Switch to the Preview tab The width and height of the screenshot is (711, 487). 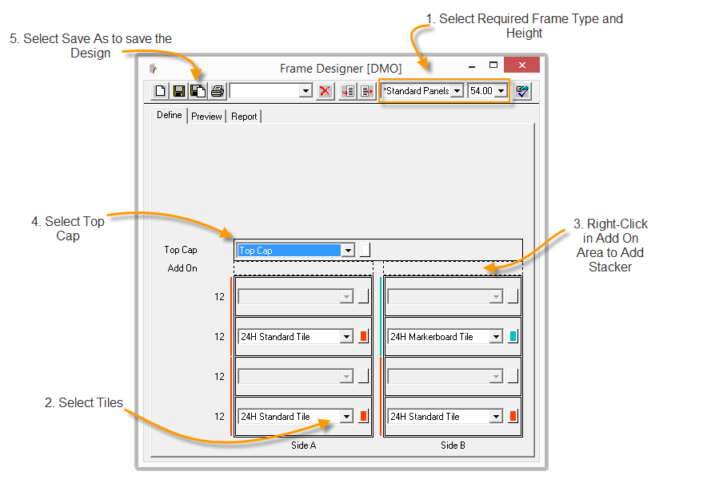[x=206, y=117]
